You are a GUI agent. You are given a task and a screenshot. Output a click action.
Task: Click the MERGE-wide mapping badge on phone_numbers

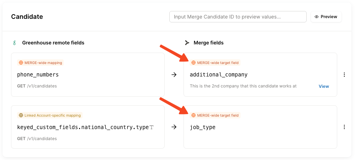pyautogui.click(x=41, y=63)
